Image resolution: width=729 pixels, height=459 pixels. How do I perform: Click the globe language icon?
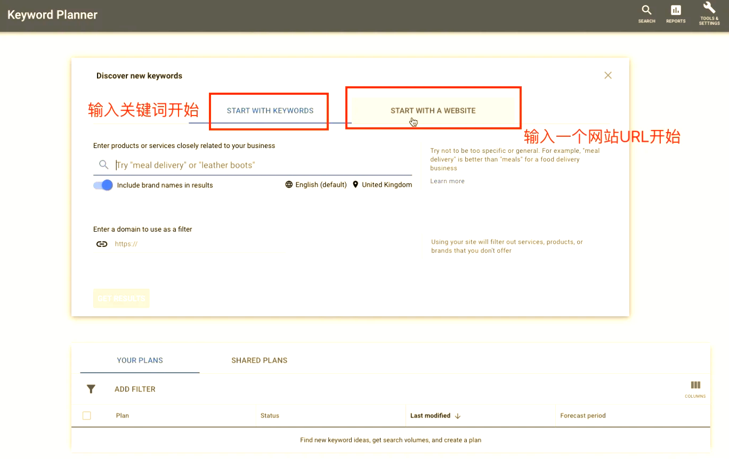(289, 185)
